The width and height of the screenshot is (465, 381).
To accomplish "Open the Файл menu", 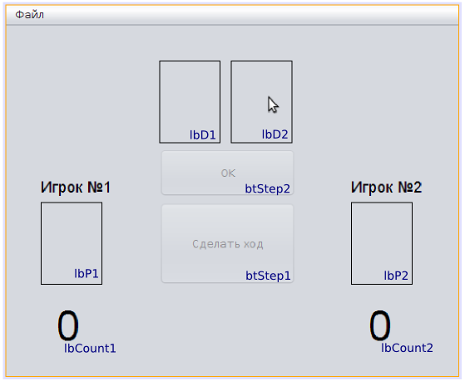I will coord(29,14).
